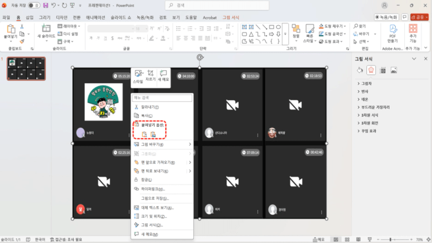Open 맨 뒤로 보내기 submenu
432x243 pixels.
tap(162, 171)
